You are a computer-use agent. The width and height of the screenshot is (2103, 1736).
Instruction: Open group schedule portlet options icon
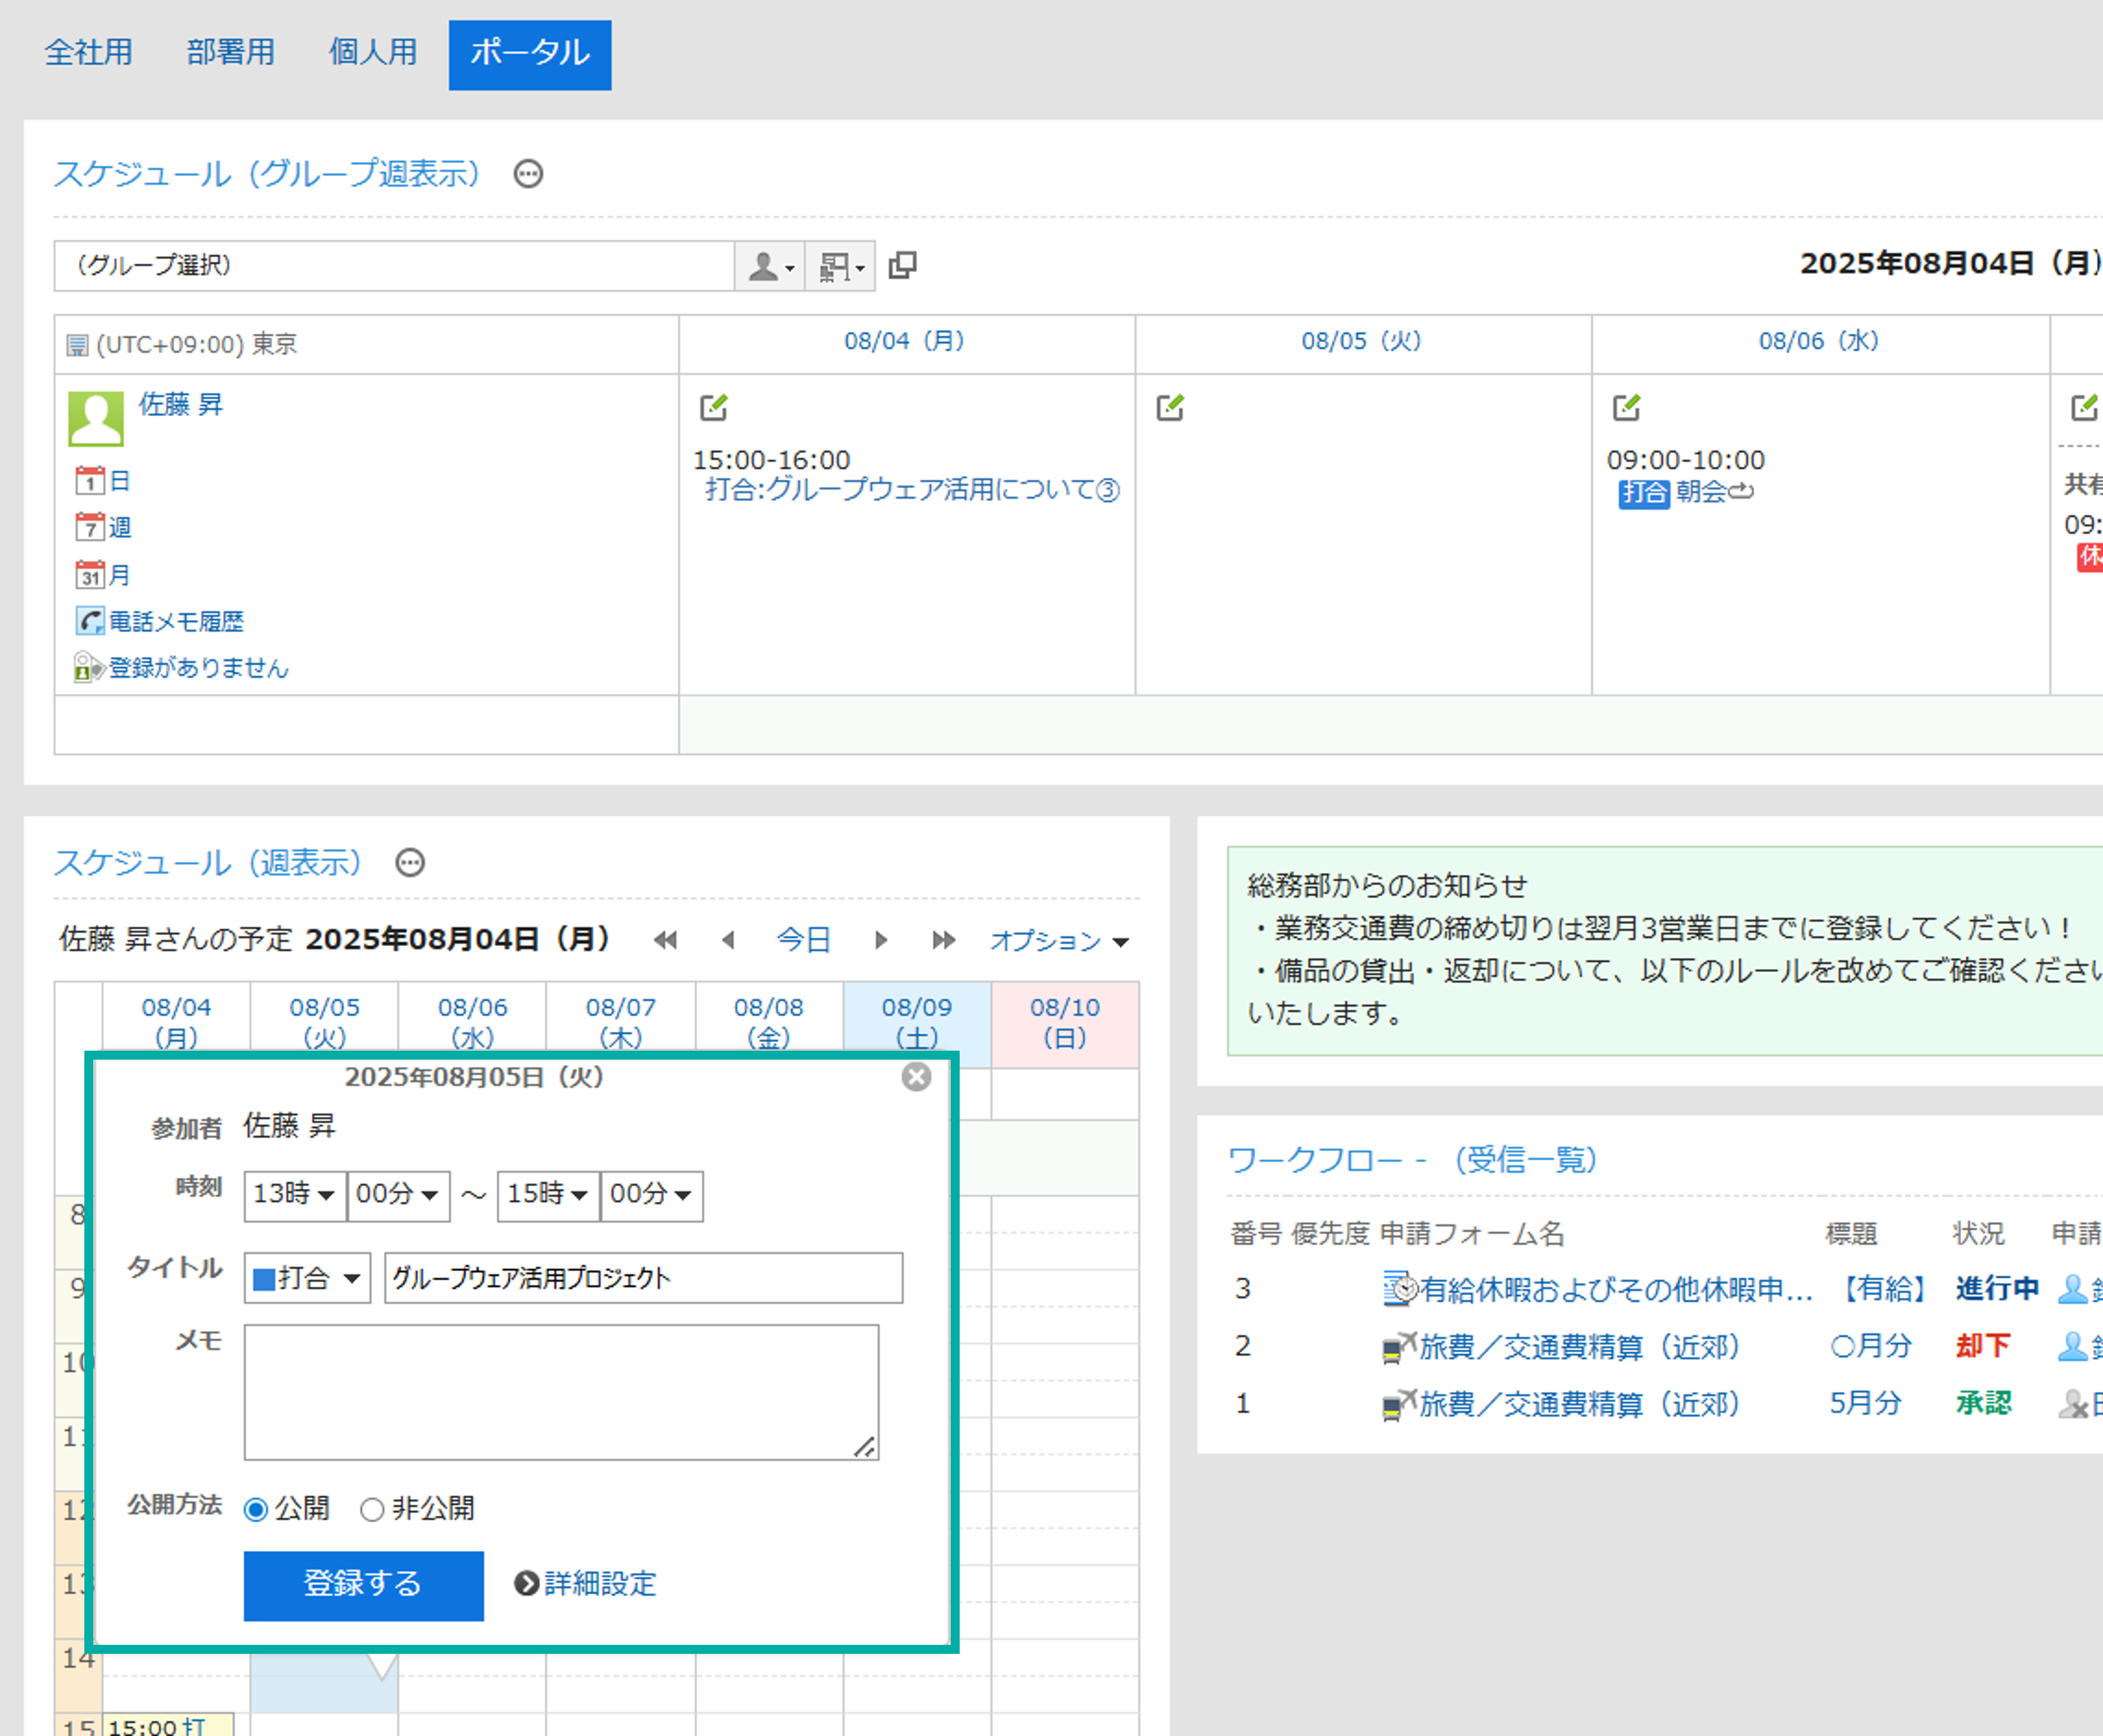click(528, 174)
